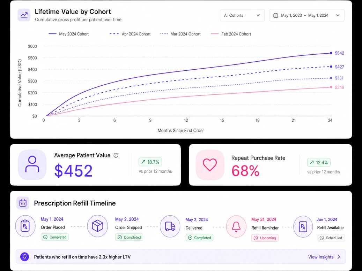Click the Delivered truck icon

(x=170, y=226)
